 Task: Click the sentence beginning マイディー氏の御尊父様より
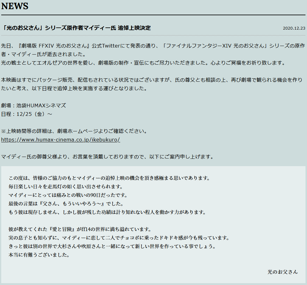pos(107,157)
